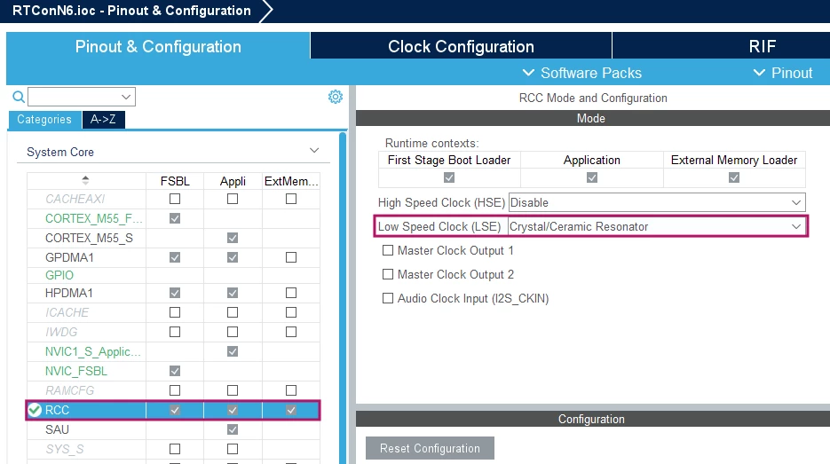Check CACHEAXI Appli checkbox
830x464 pixels.
point(233,199)
